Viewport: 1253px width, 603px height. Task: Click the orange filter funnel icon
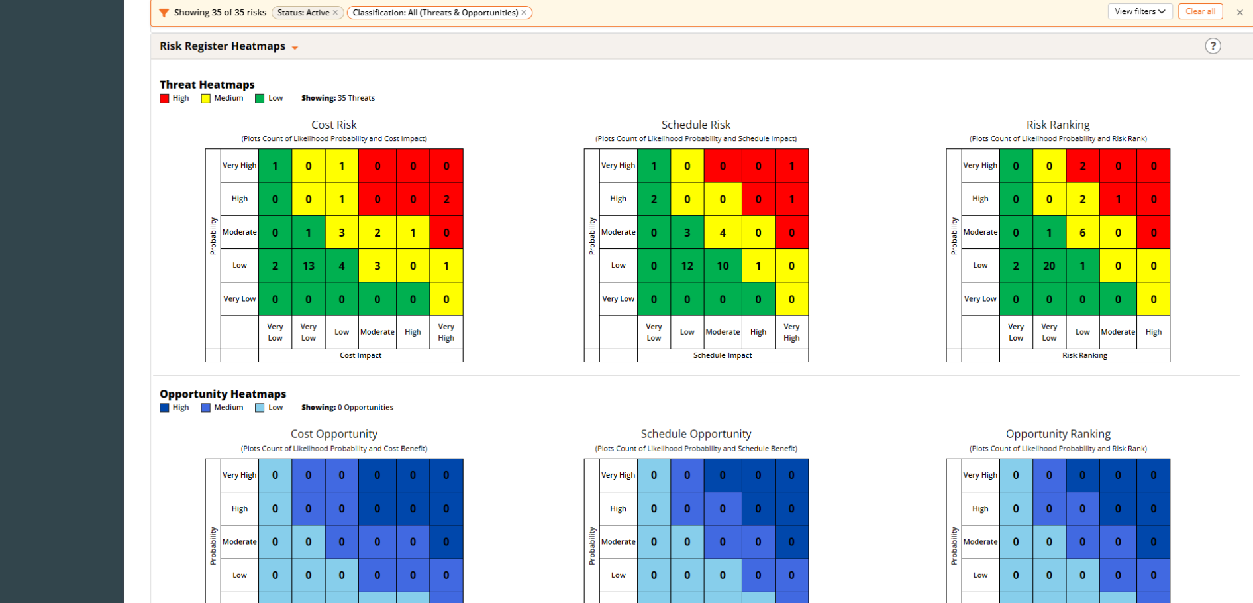coord(164,13)
